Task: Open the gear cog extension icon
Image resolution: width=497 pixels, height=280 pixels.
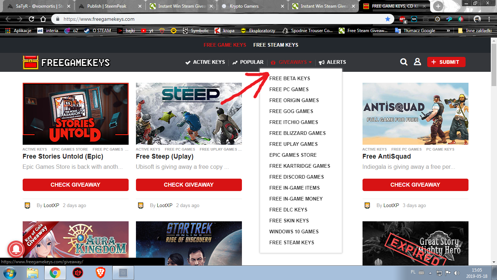Action: click(x=437, y=19)
